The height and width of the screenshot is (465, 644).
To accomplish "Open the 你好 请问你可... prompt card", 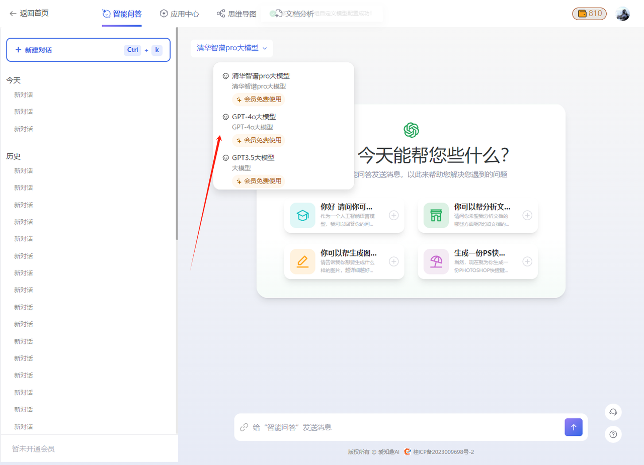I will [x=344, y=216].
